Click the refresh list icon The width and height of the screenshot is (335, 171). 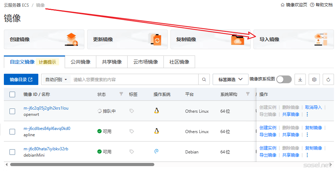pos(328,80)
